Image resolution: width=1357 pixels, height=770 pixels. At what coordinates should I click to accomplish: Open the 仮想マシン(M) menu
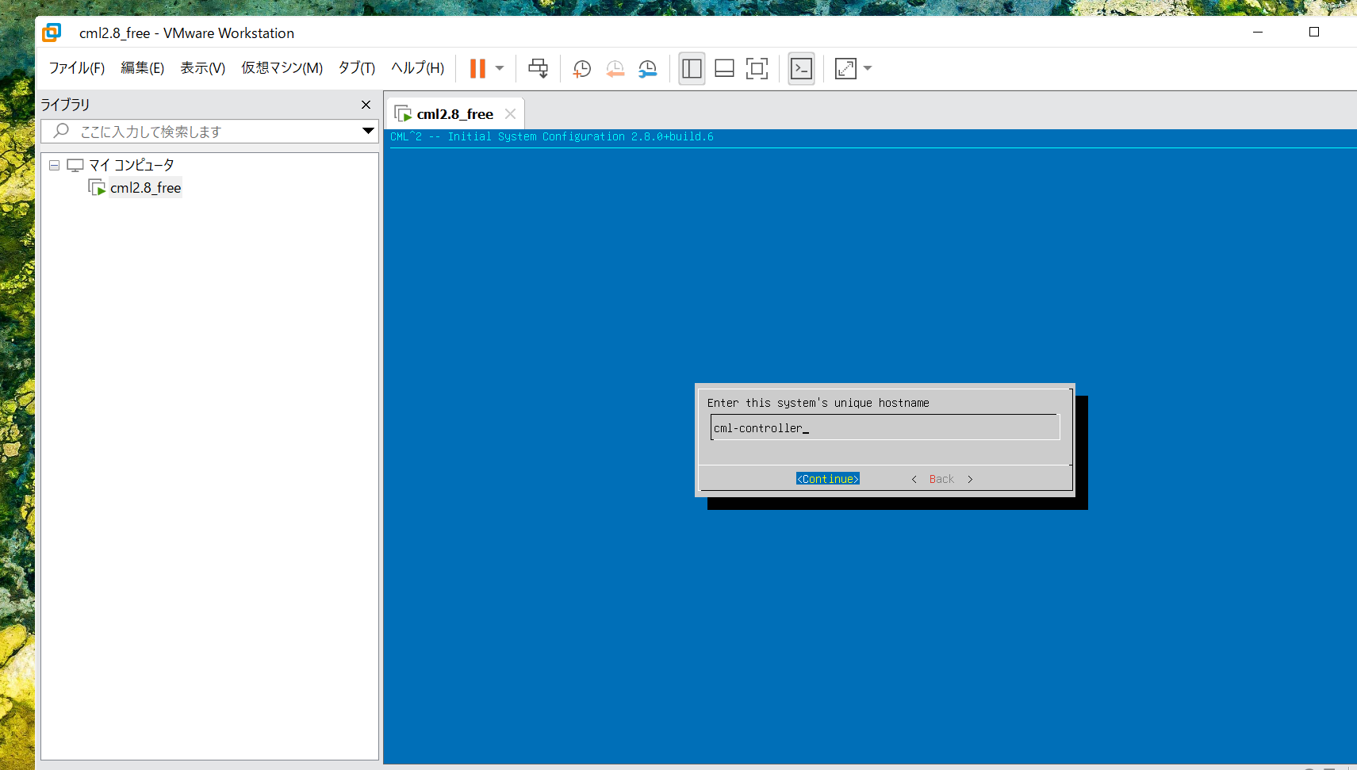point(282,68)
